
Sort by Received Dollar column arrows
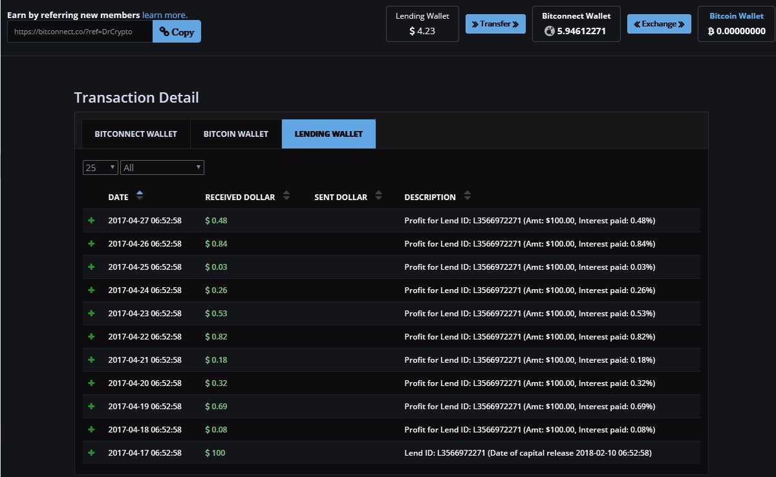(x=286, y=196)
